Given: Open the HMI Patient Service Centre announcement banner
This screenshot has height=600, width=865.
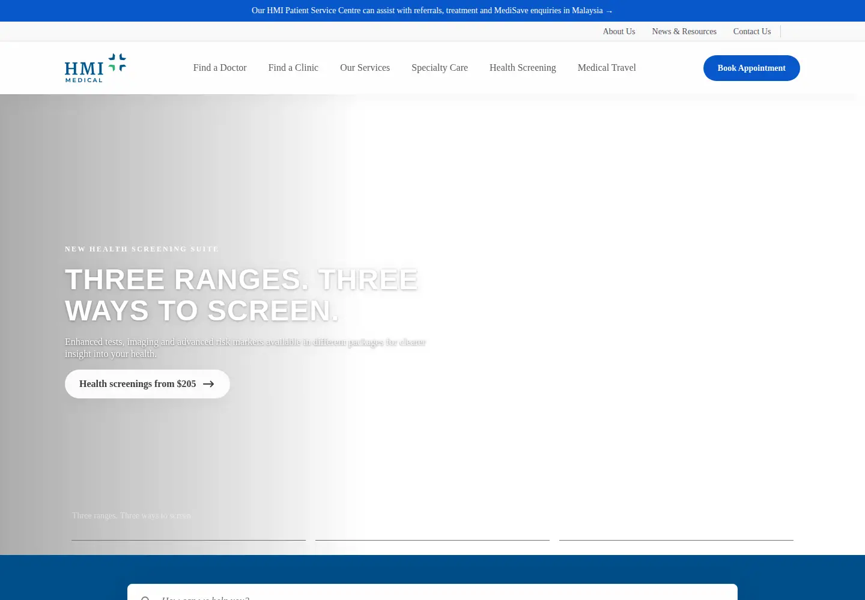Looking at the screenshot, I should pyautogui.click(x=432, y=11).
